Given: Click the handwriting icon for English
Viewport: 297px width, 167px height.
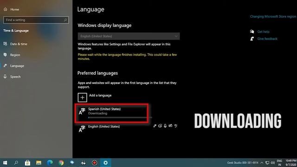Looking at the screenshot, I should 170,126.
